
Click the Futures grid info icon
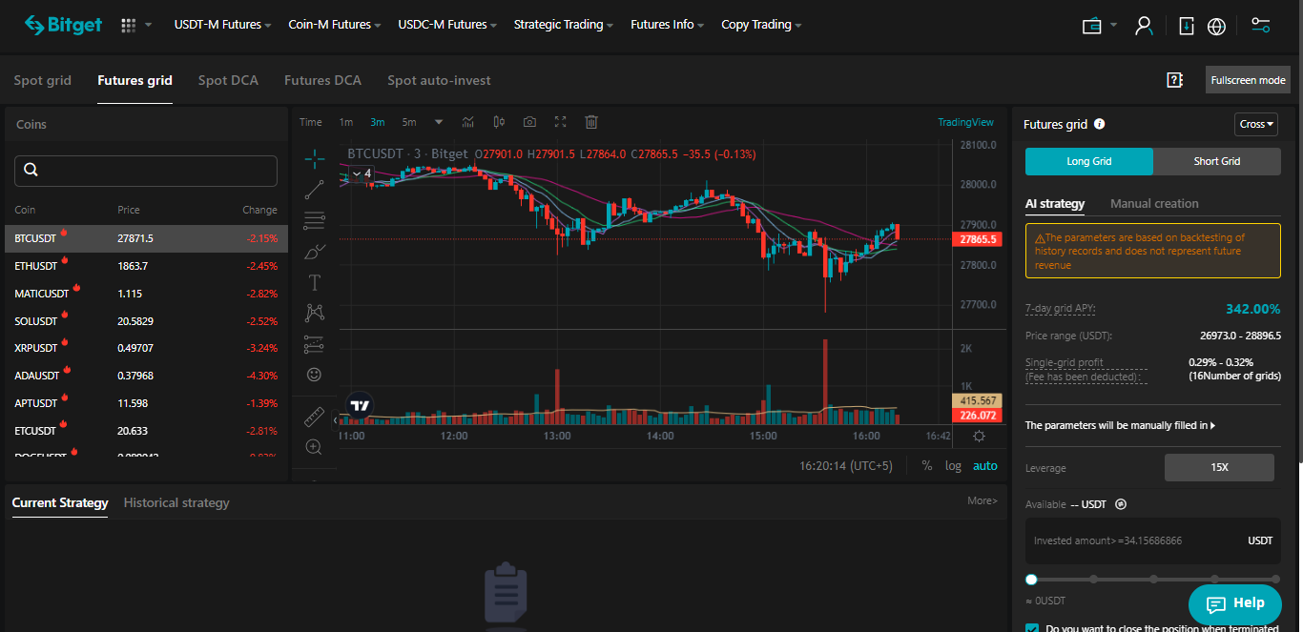1100,124
